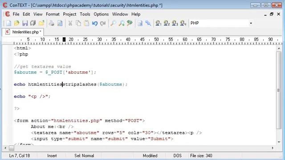Click column mark 40 on the ruler
The height and width of the screenshot is (160, 285).
click(128, 40)
